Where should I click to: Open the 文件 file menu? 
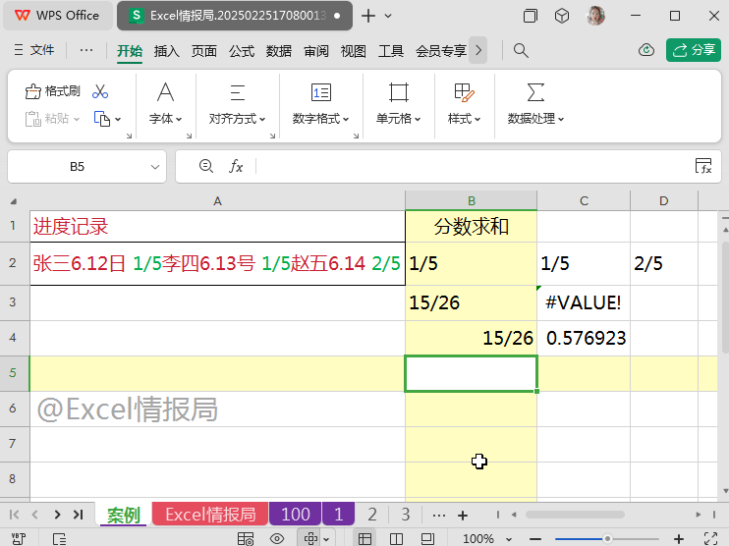coord(34,50)
